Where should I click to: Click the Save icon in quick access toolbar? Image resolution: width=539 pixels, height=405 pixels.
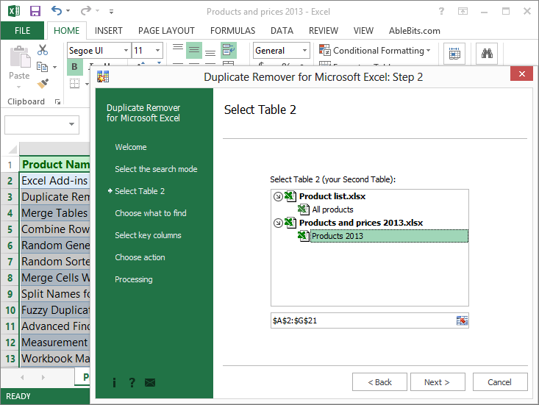pos(35,11)
